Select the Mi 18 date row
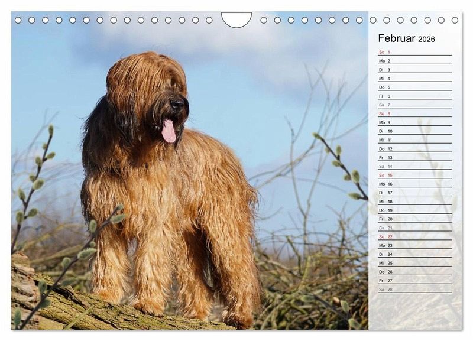 414,202
